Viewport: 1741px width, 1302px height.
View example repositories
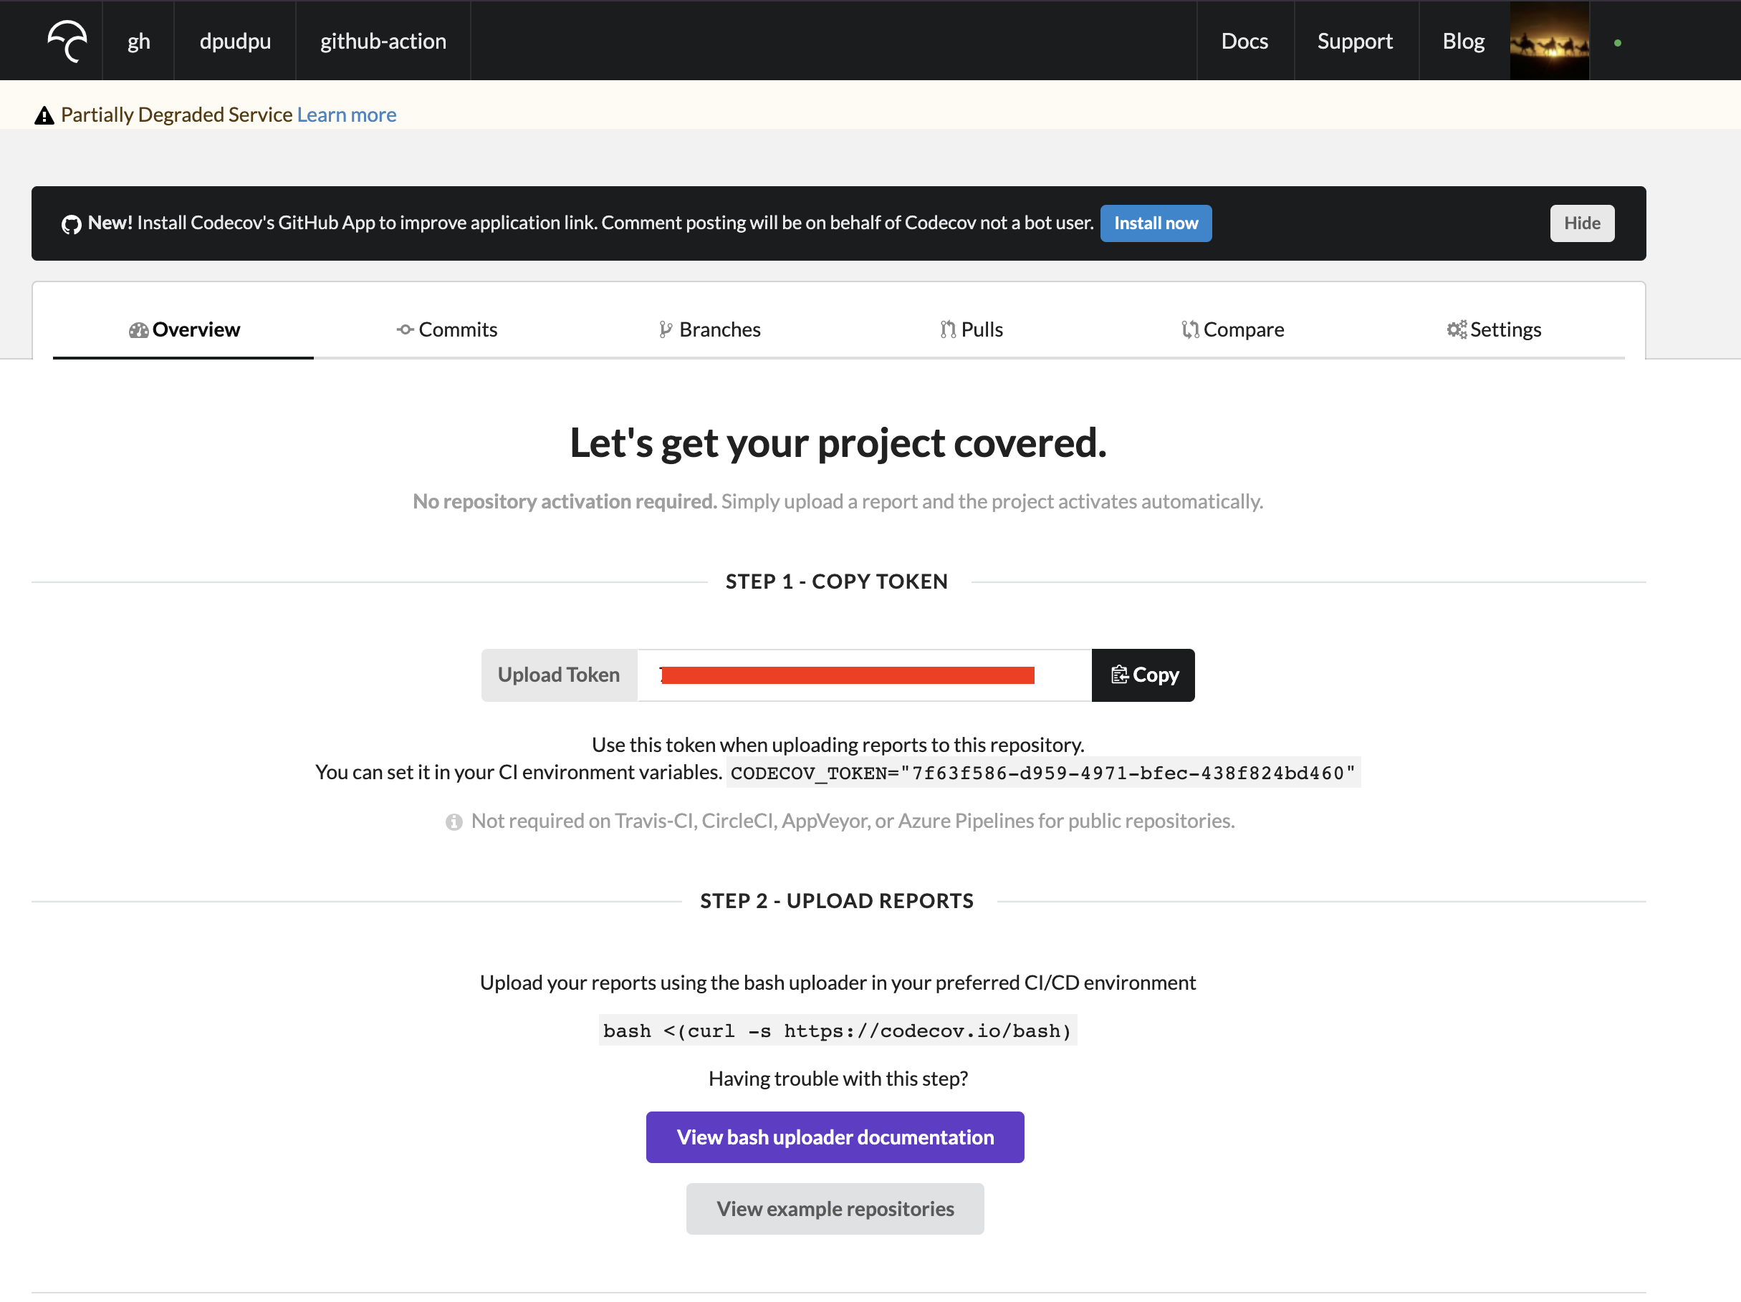[834, 1208]
